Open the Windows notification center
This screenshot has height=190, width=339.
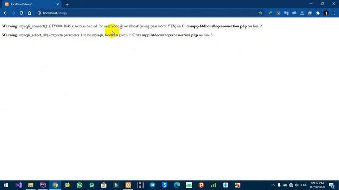click(x=332, y=185)
